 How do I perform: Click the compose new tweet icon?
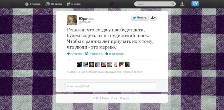pyautogui.click(x=195, y=4)
